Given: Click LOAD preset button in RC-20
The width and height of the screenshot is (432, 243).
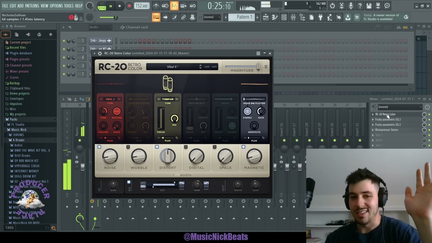Looking at the screenshot, I should point(207,67).
